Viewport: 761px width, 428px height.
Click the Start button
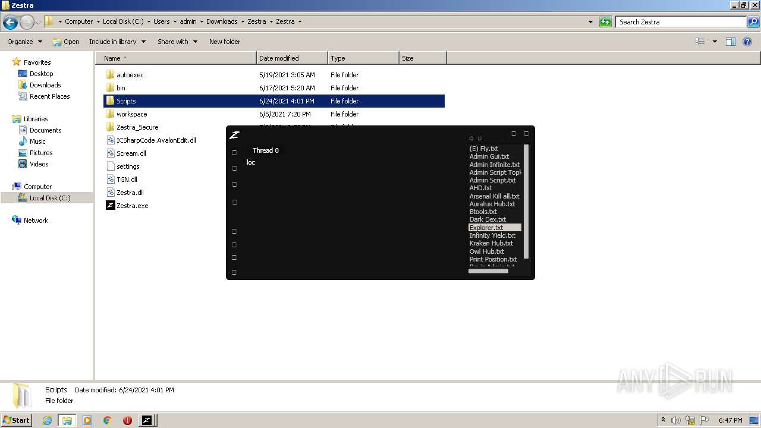(x=17, y=420)
